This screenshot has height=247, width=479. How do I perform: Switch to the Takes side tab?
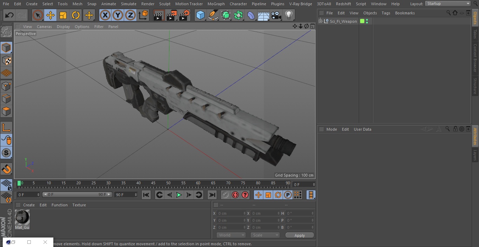(475, 34)
